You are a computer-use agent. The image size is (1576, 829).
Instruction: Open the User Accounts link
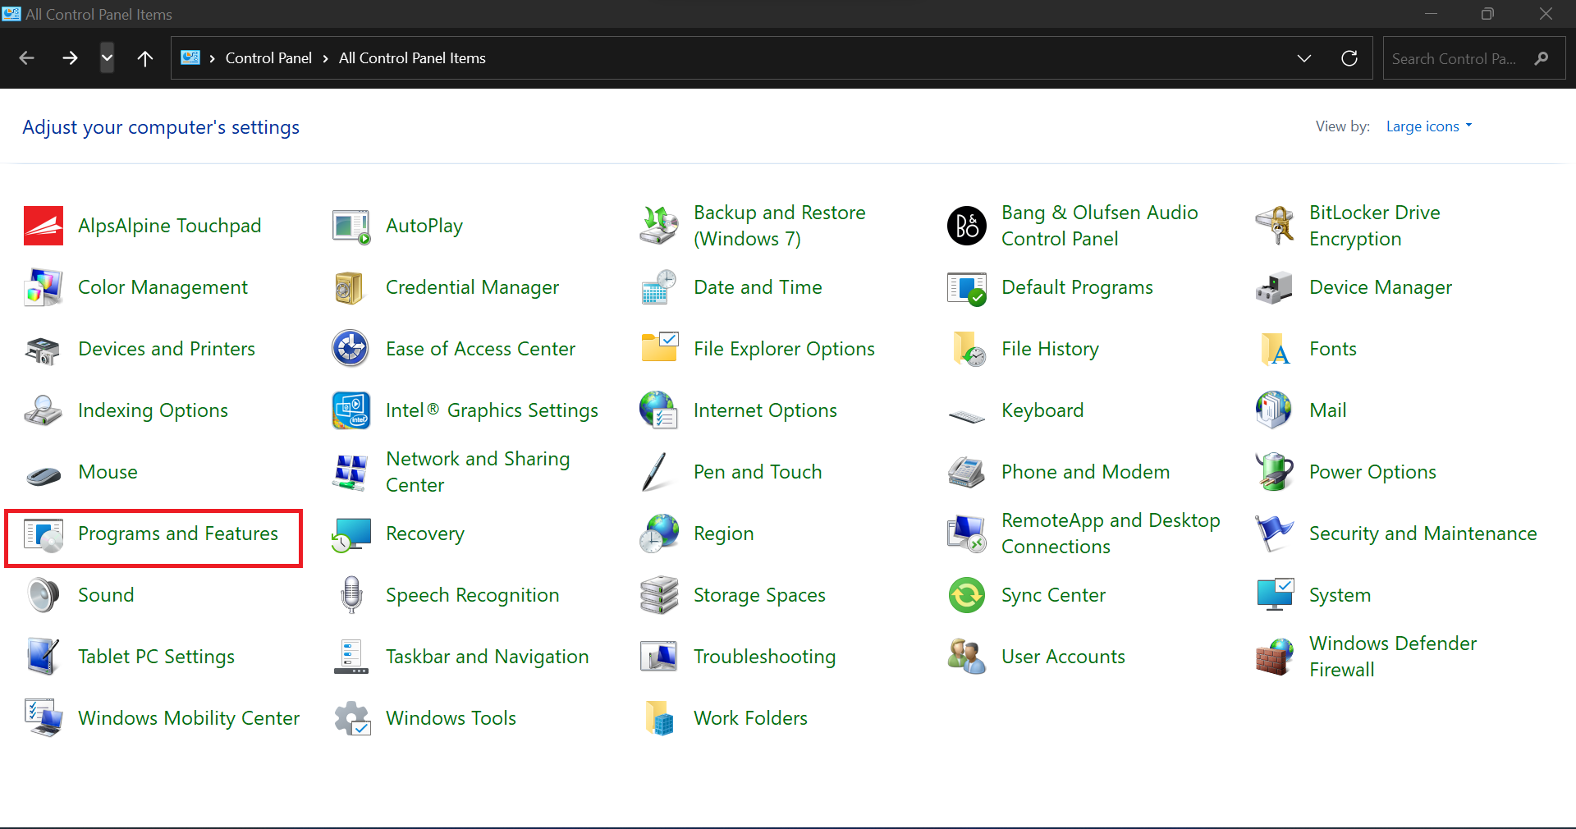point(1063,657)
